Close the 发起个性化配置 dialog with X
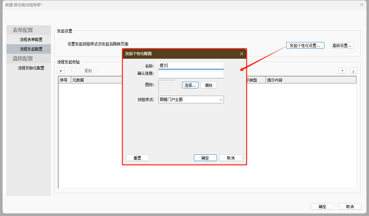The image size is (369, 216). pyautogui.click(x=242, y=54)
